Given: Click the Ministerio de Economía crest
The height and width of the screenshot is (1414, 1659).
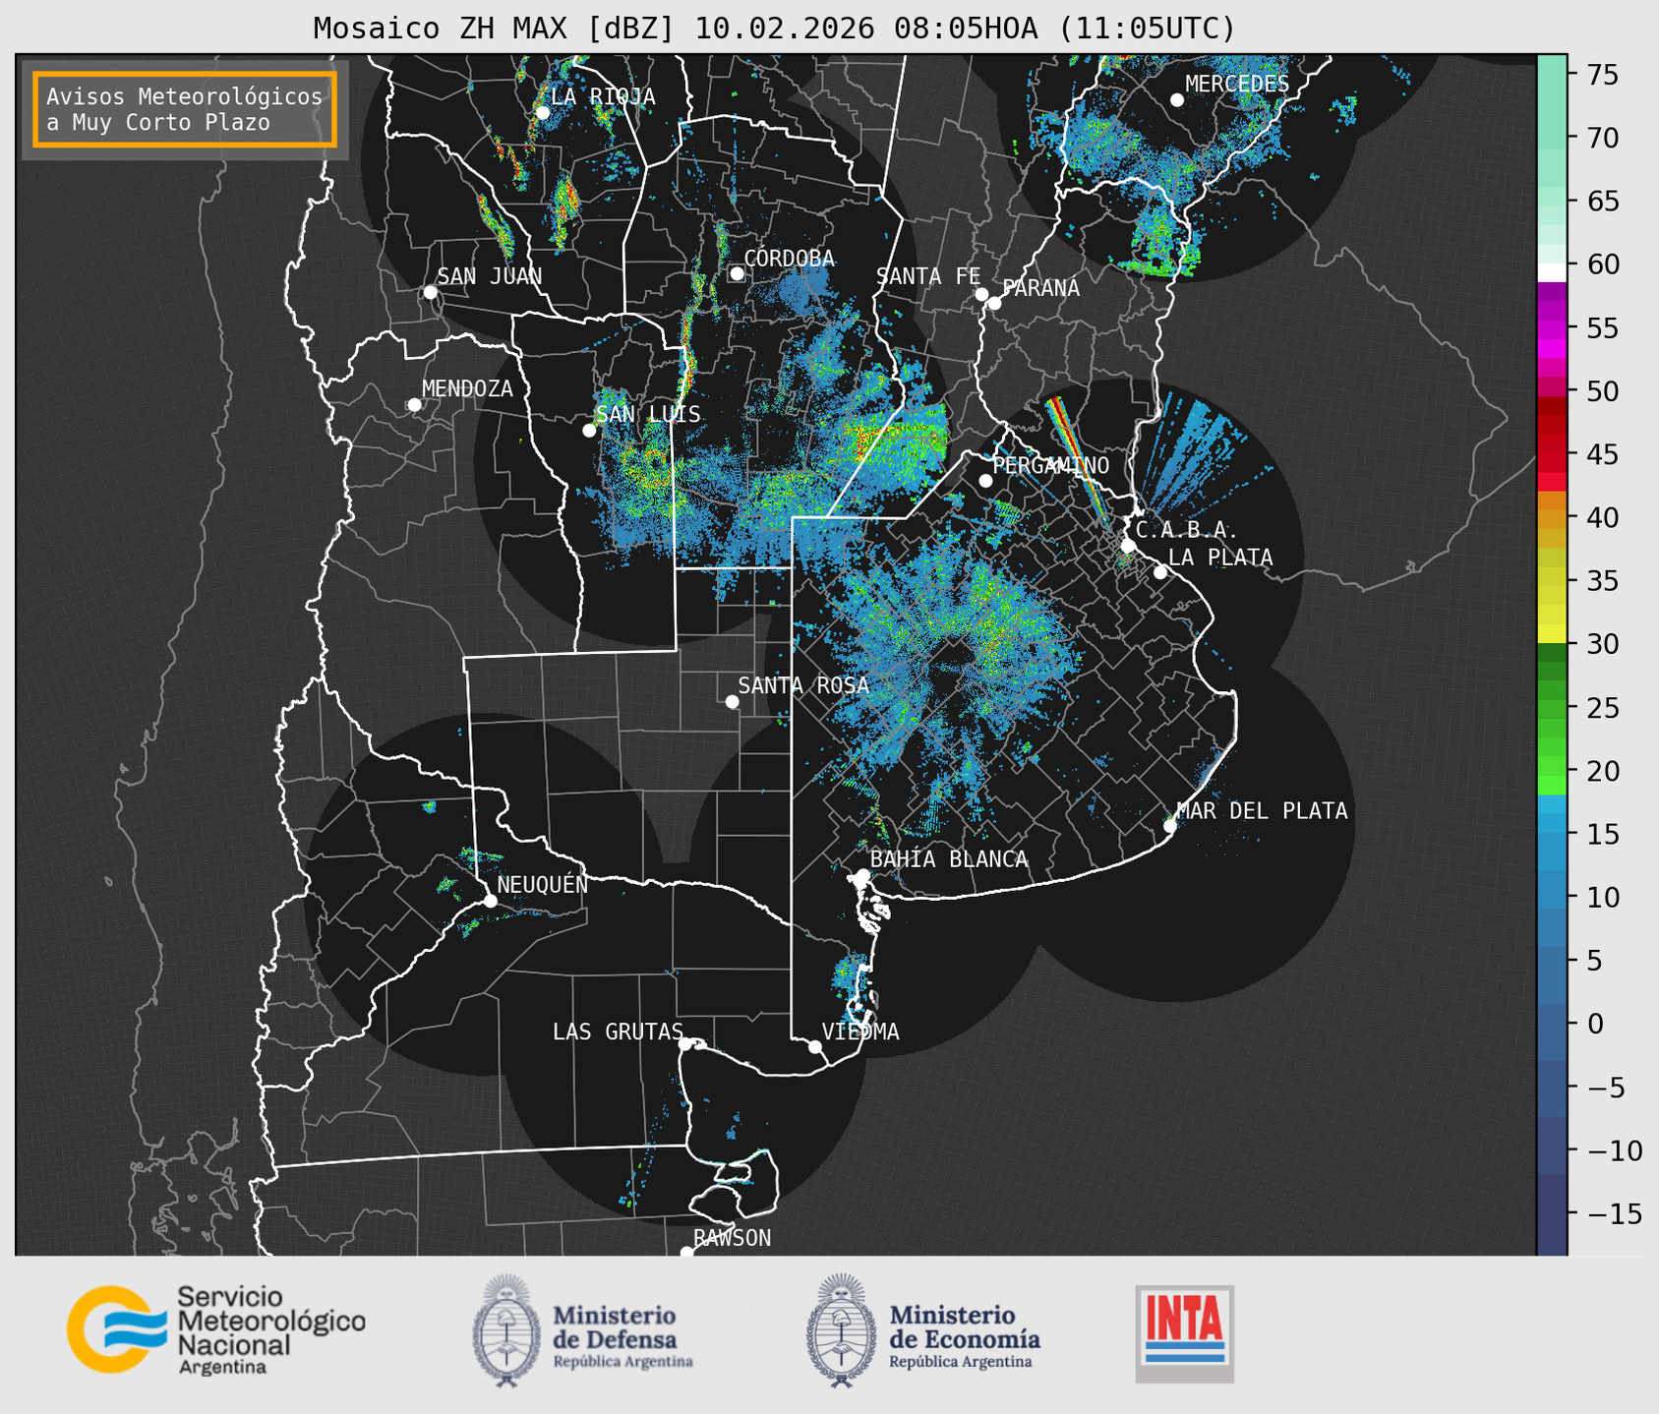Looking at the screenshot, I should [840, 1330].
